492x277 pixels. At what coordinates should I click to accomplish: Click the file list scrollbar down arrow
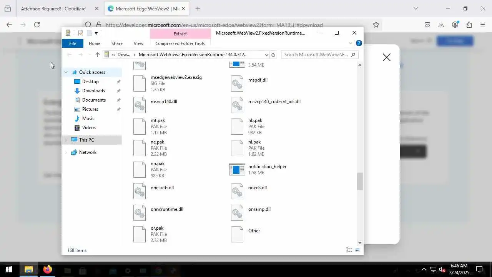(360, 242)
